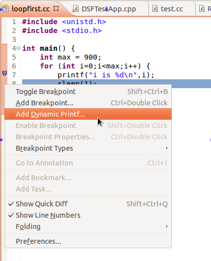The height and width of the screenshot is (261, 211).
Task: Click the partially visible fourth tab icon
Action: click(x=202, y=9)
